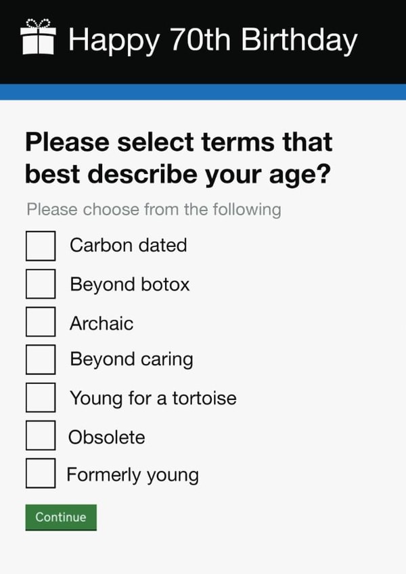Click the gift icon in the header
Viewport: 406px width, 574px height.
coord(39,39)
